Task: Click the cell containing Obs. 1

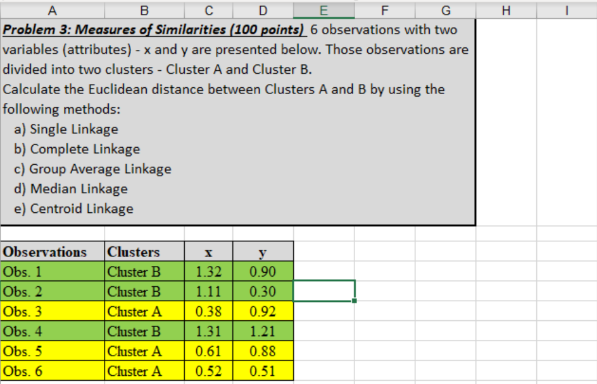Action: [53, 271]
